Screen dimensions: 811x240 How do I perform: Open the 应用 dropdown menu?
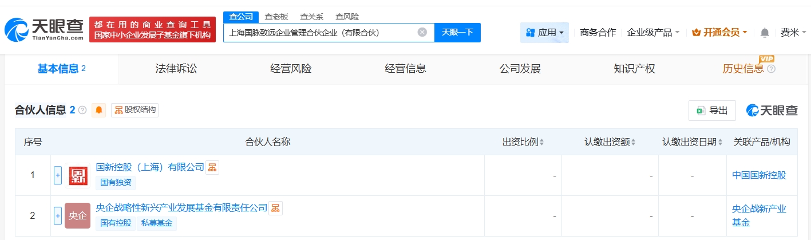click(544, 33)
